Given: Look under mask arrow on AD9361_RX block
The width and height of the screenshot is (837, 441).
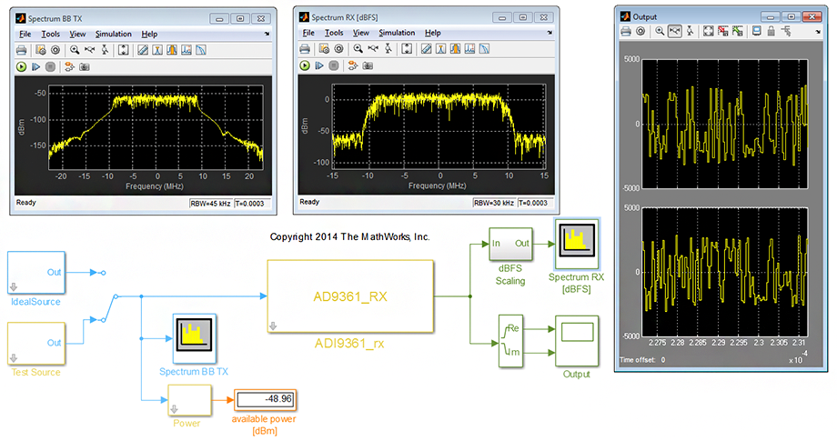Looking at the screenshot, I should point(273,326).
